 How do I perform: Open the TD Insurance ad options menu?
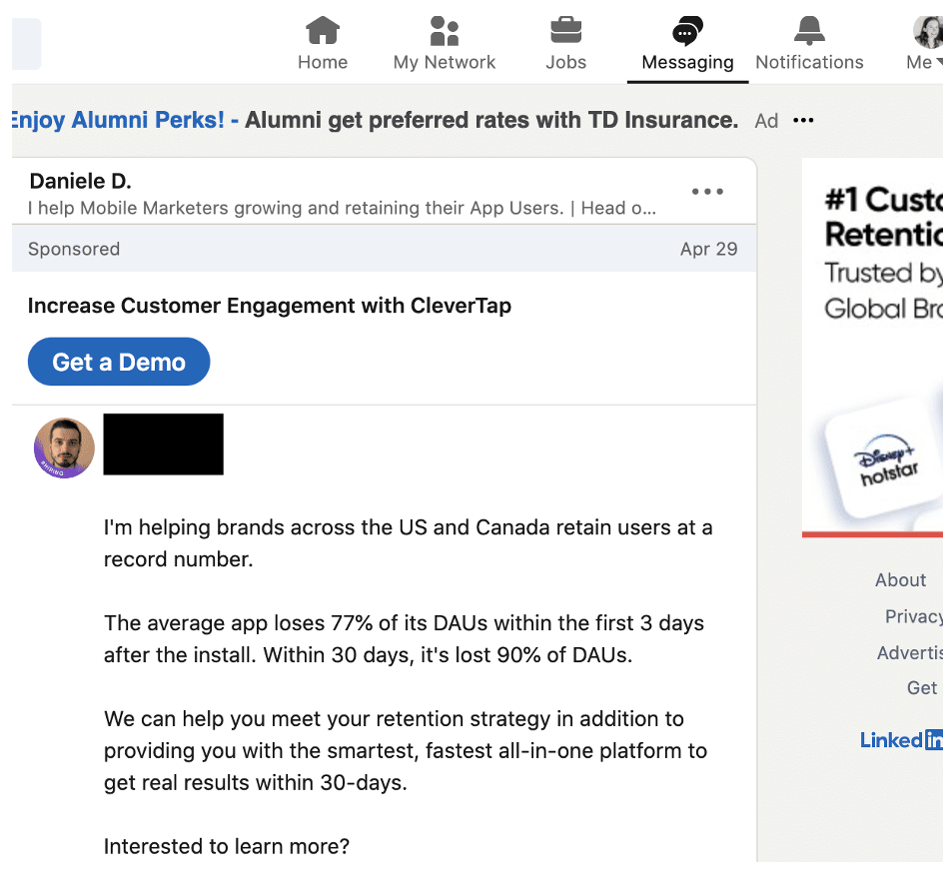click(x=803, y=120)
